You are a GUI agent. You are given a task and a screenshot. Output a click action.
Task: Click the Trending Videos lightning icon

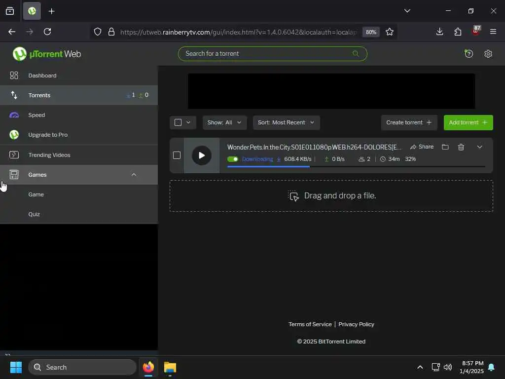click(14, 155)
